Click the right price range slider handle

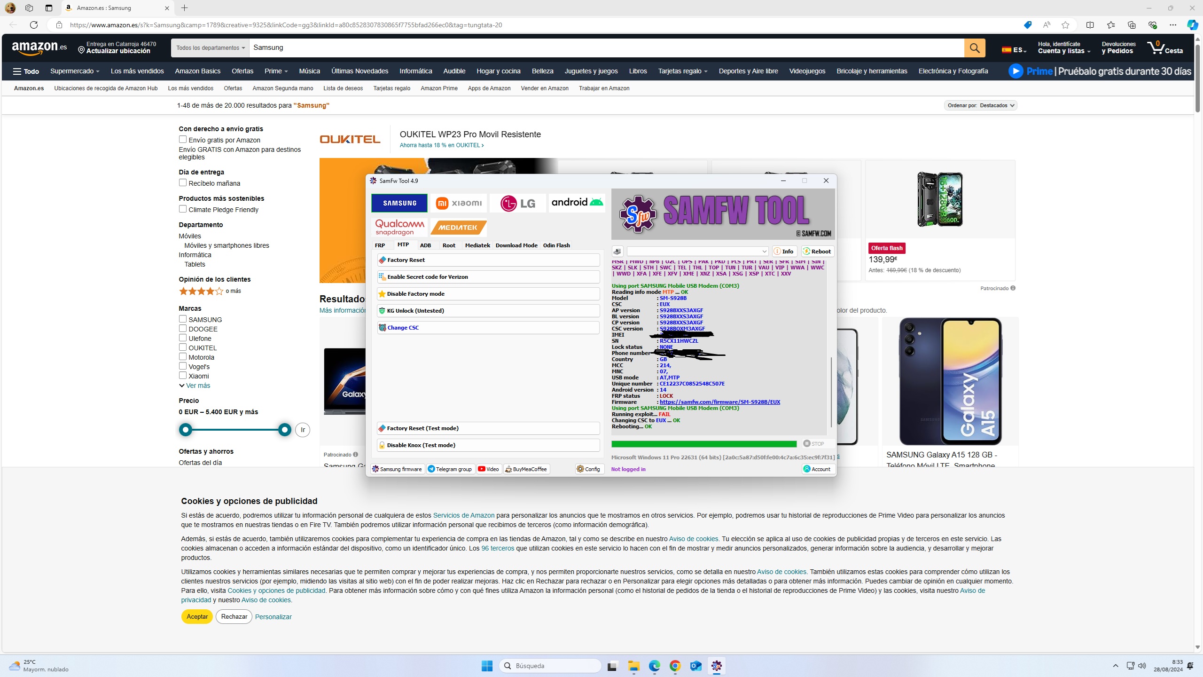pos(284,430)
